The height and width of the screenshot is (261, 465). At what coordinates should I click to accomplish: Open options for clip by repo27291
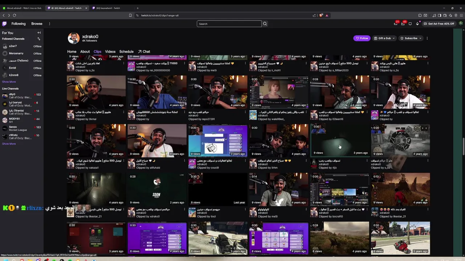(x=245, y=112)
